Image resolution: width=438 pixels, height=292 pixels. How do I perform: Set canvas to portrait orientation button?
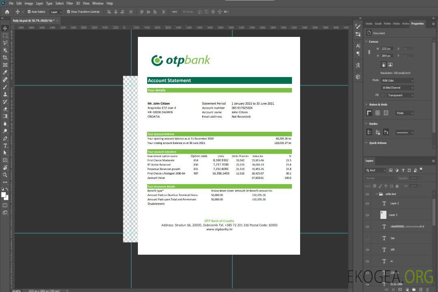point(384,65)
